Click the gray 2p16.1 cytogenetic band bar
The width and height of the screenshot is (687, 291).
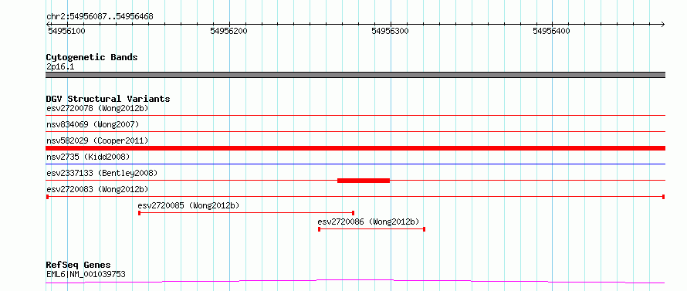pyautogui.click(x=355, y=75)
